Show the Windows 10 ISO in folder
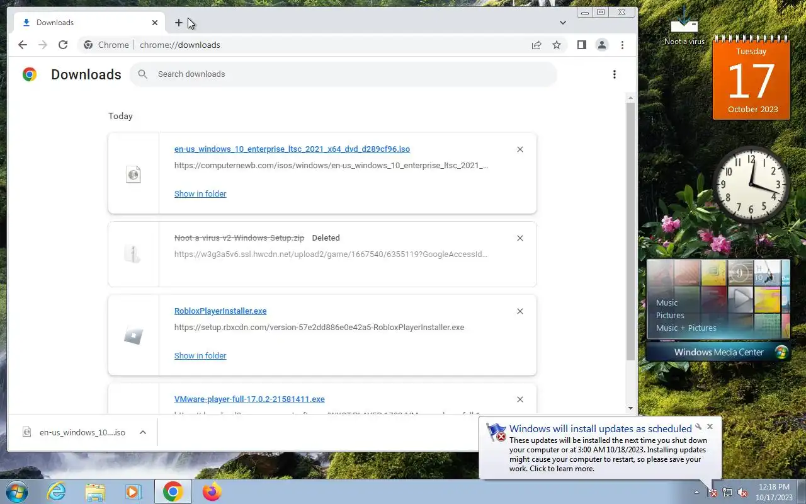Image resolution: width=806 pixels, height=504 pixels. (x=200, y=194)
